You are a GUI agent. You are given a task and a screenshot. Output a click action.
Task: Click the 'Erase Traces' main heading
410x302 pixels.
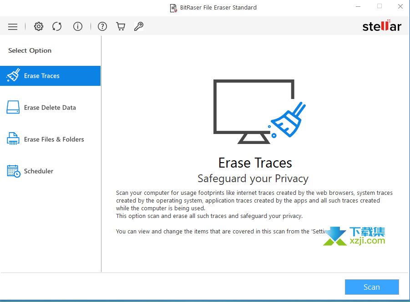coord(255,163)
